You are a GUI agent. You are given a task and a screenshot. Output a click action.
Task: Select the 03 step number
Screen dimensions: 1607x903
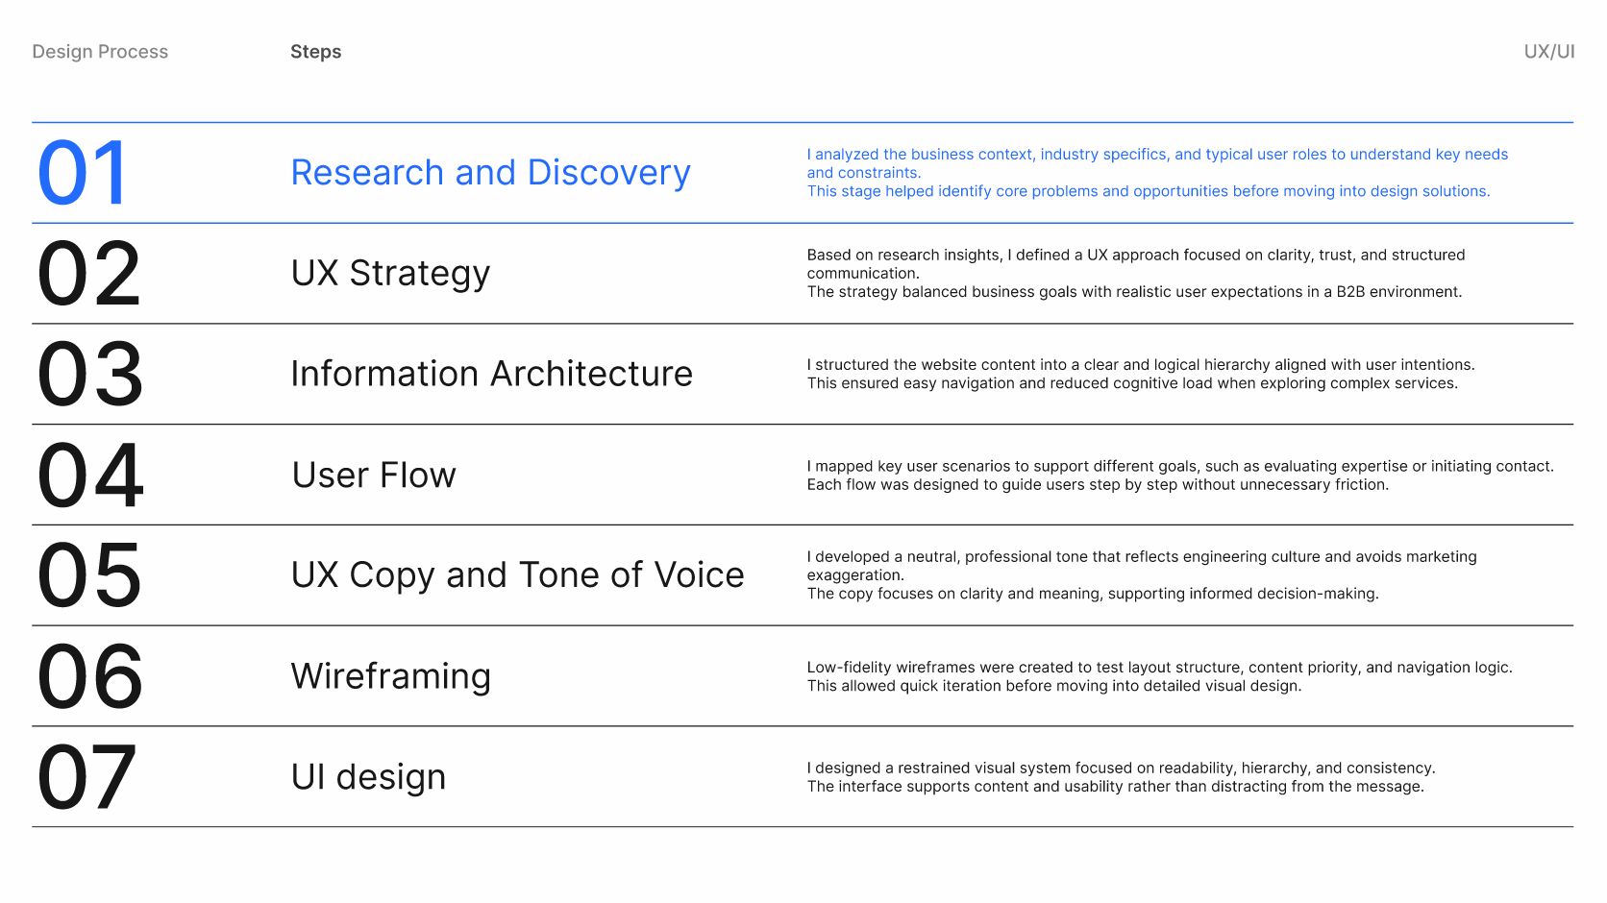[x=90, y=375]
